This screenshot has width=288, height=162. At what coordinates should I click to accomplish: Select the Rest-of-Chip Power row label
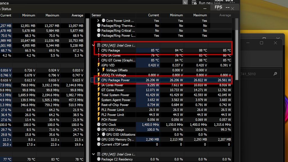115,105
